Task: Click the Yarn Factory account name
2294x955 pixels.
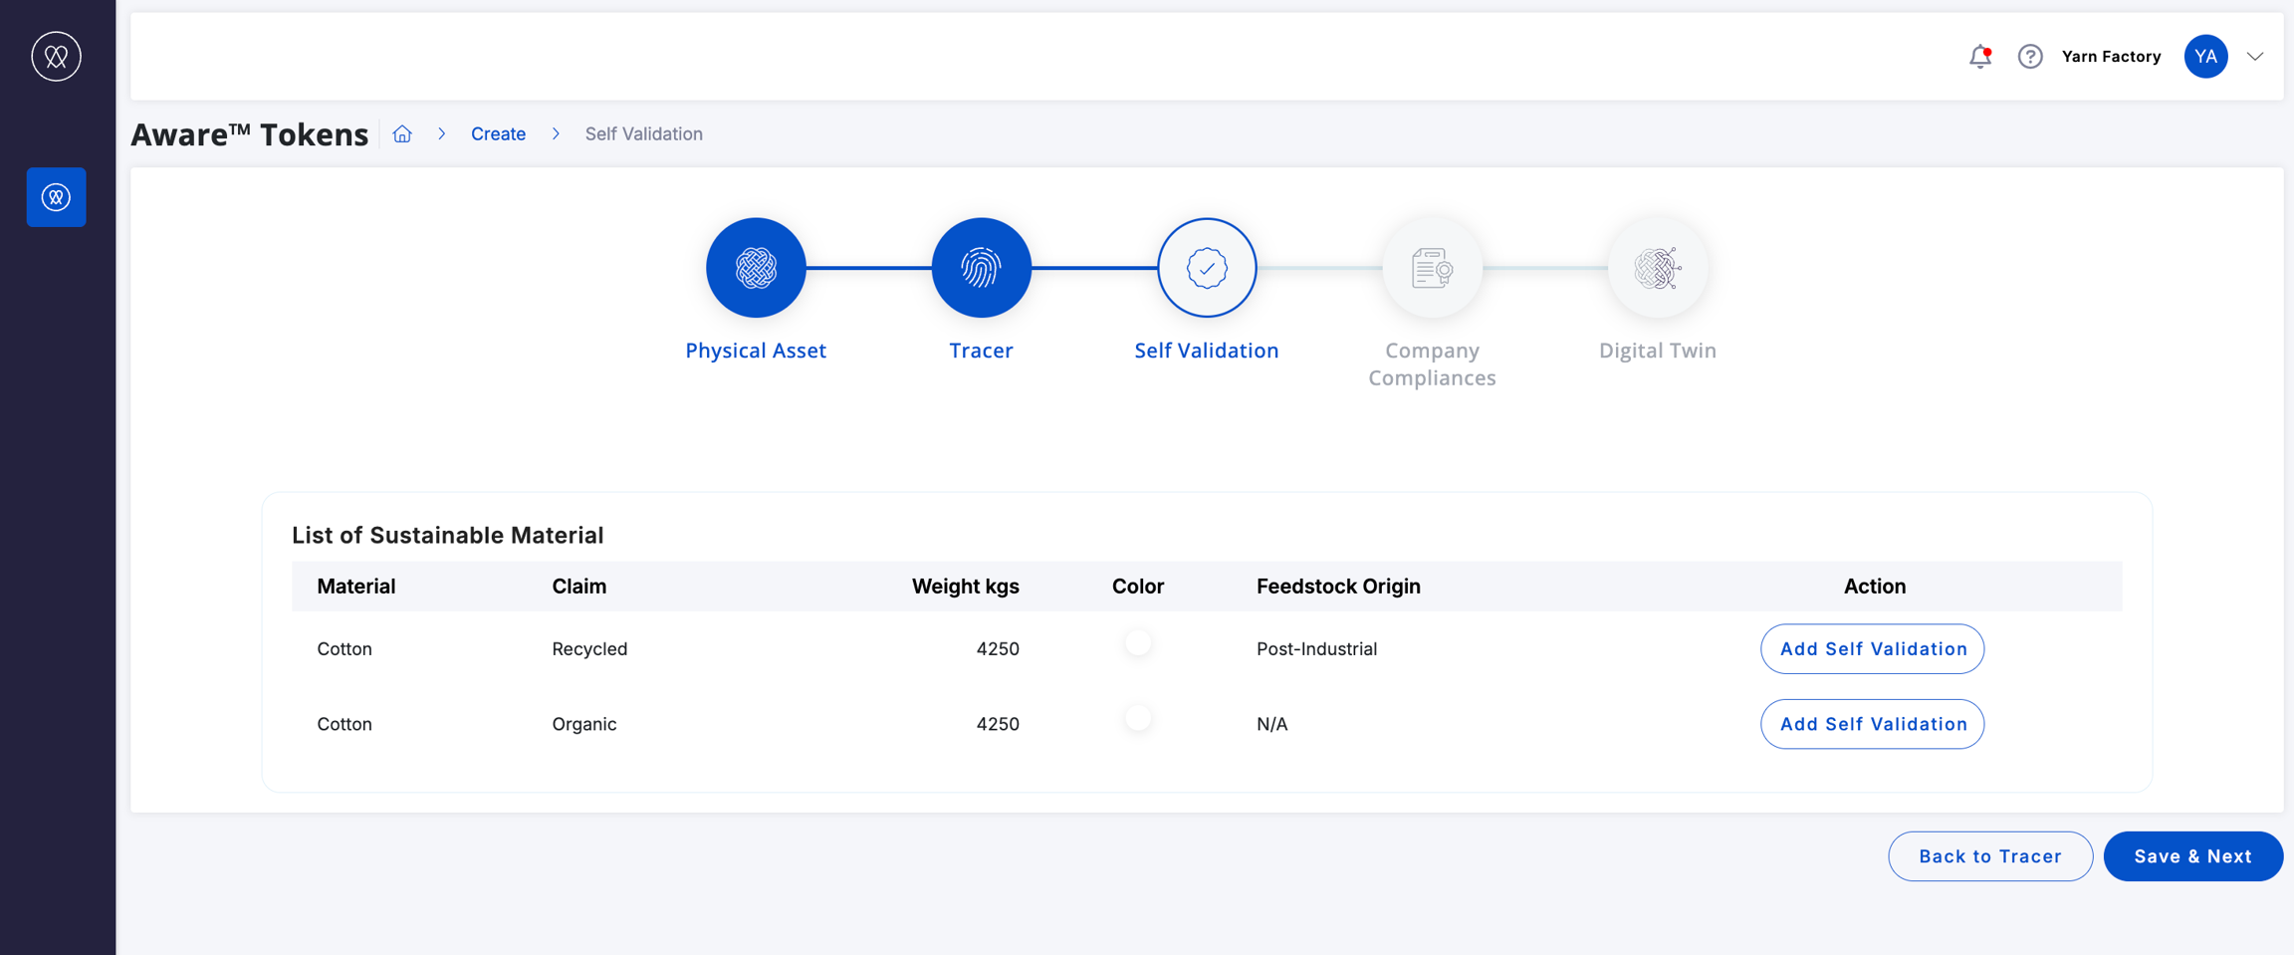Action: tap(2111, 57)
